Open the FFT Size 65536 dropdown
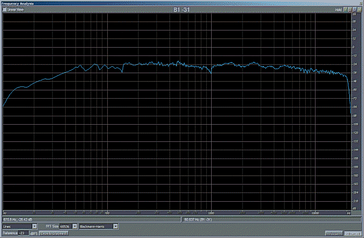 coord(68,226)
